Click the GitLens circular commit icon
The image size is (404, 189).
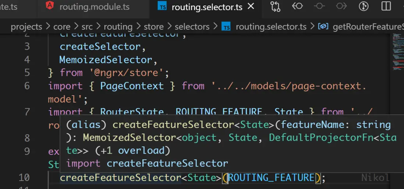point(364,6)
